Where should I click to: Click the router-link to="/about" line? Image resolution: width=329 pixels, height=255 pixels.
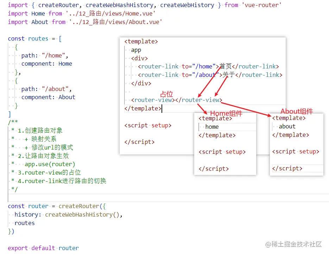tap(210, 75)
